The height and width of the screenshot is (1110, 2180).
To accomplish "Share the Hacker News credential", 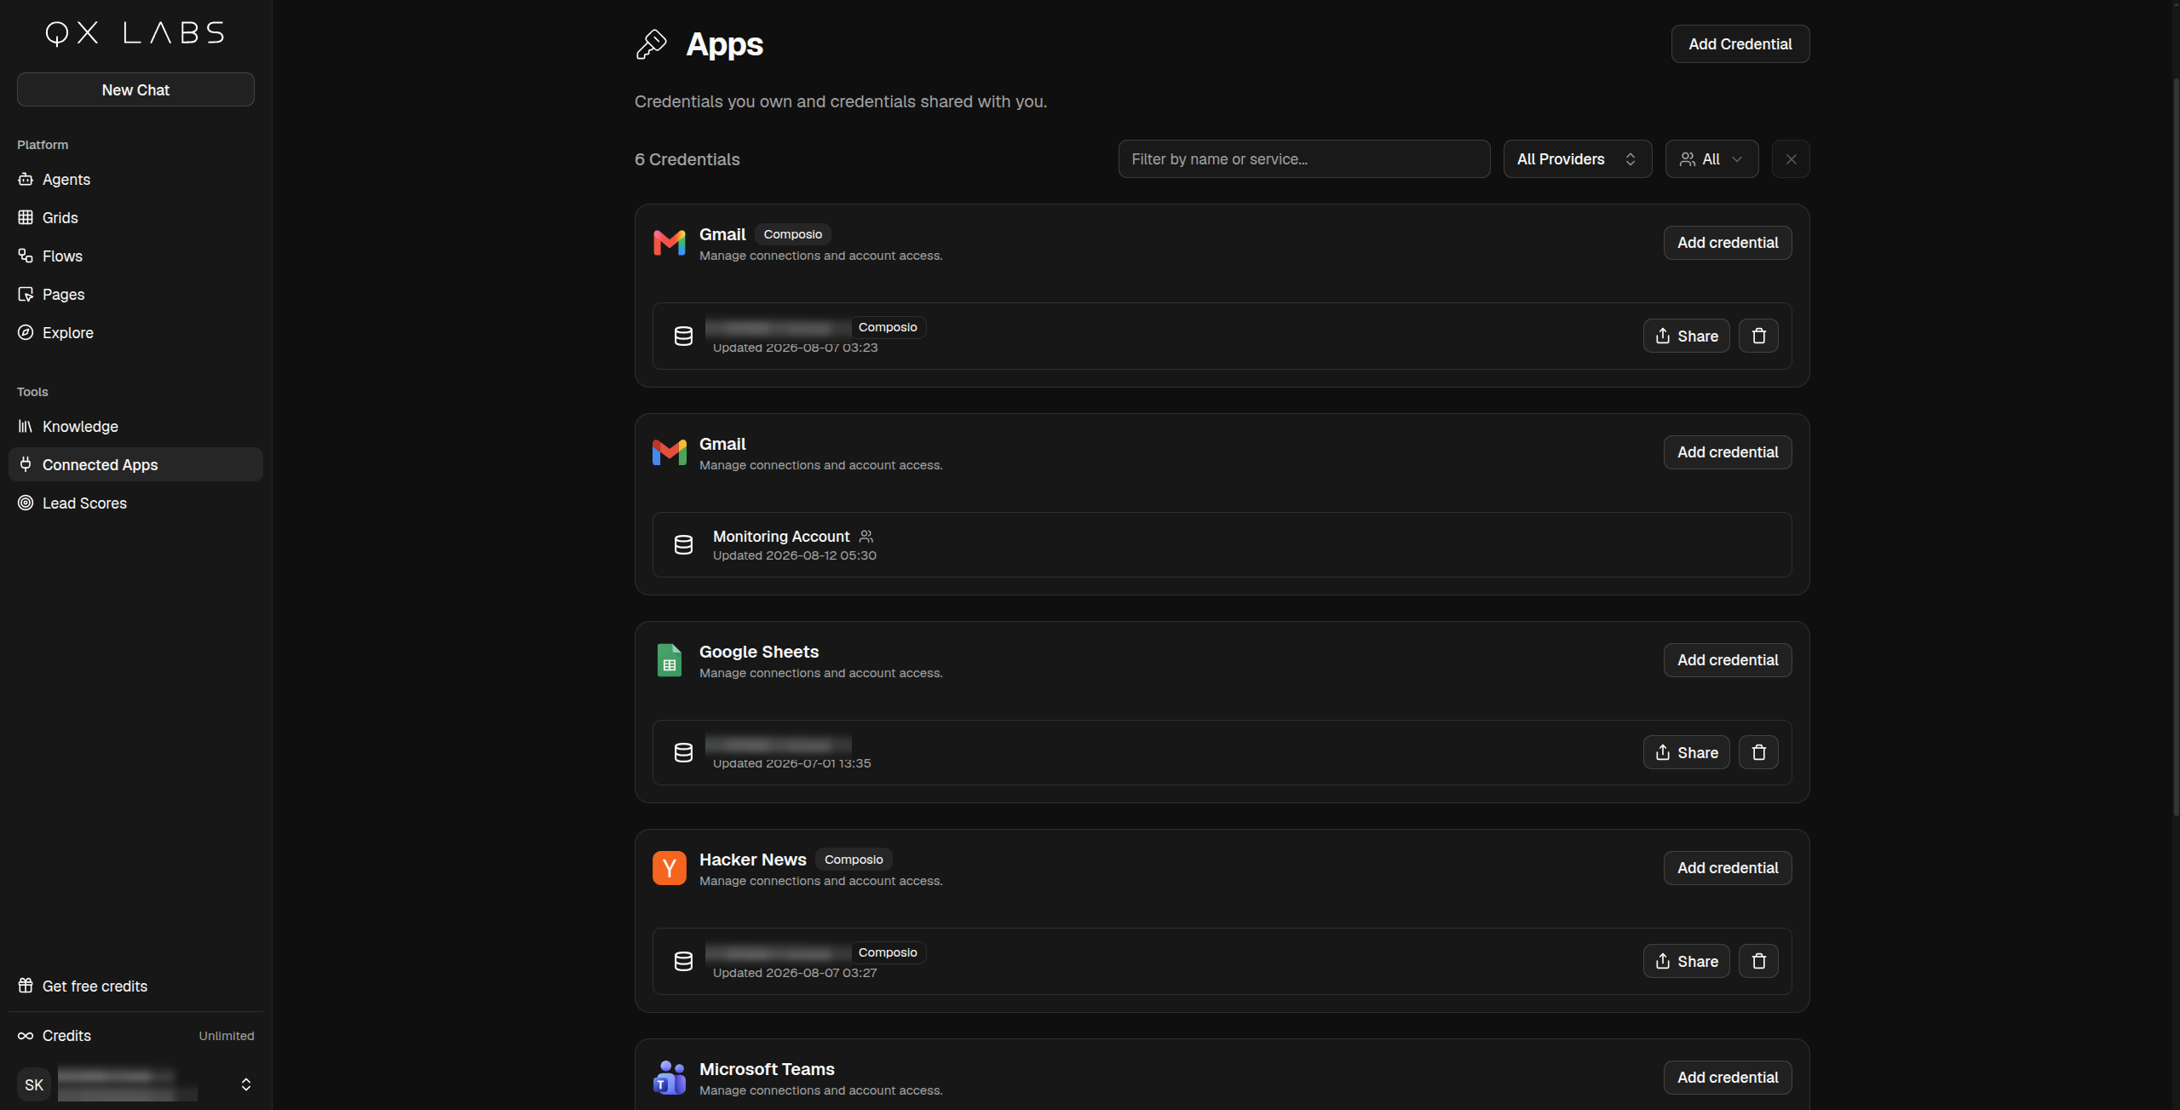I will [1686, 962].
